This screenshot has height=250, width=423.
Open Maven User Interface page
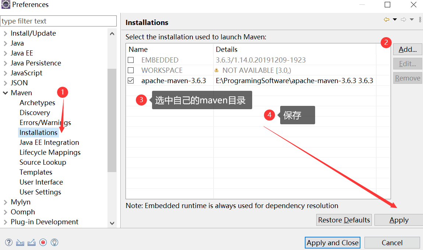tap(41, 182)
